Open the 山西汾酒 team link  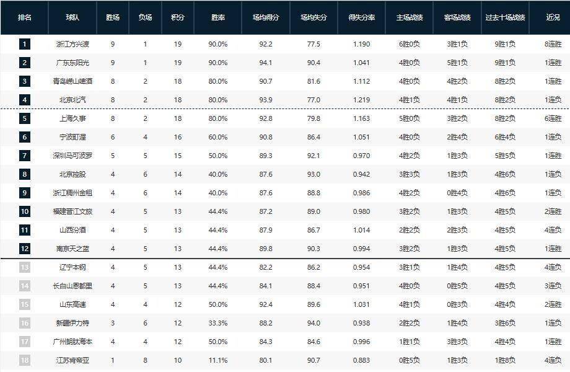click(x=72, y=230)
